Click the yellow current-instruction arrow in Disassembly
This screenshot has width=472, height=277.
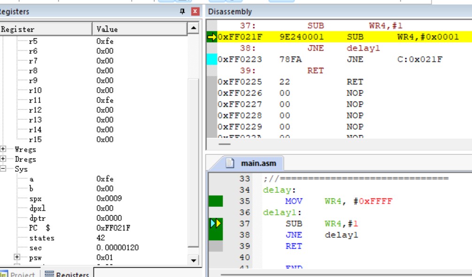point(212,37)
